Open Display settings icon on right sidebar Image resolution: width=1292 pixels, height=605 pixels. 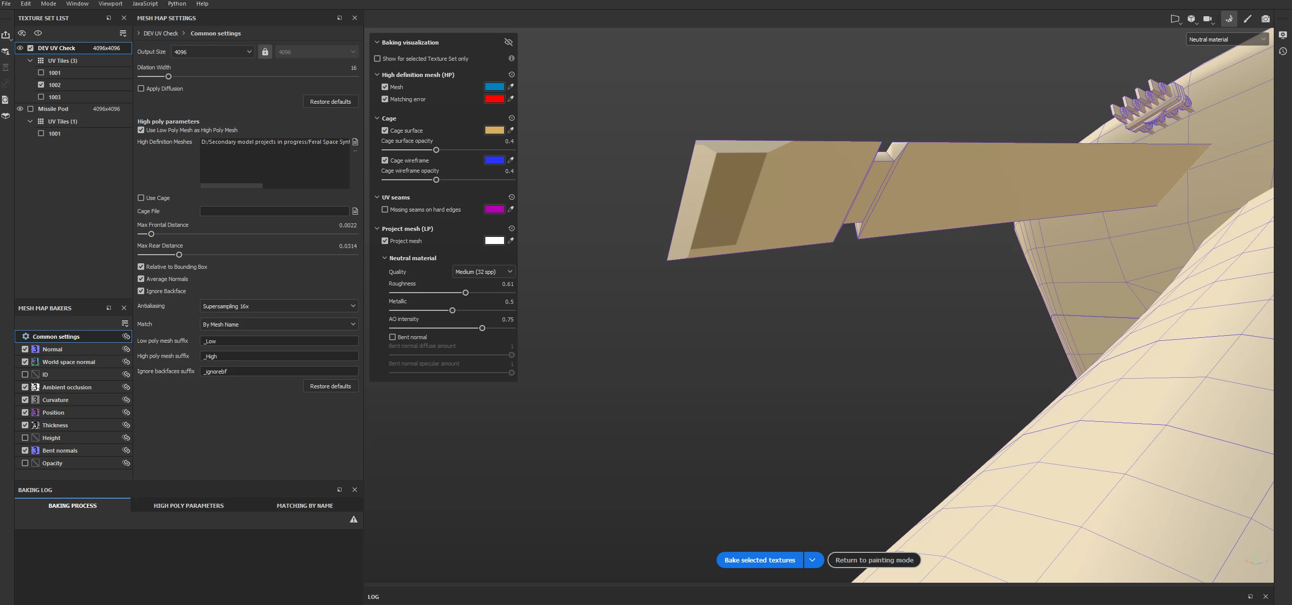point(1283,35)
